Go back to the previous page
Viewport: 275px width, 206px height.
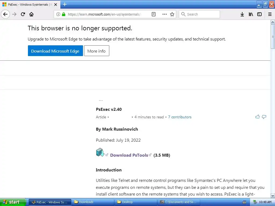point(5,14)
